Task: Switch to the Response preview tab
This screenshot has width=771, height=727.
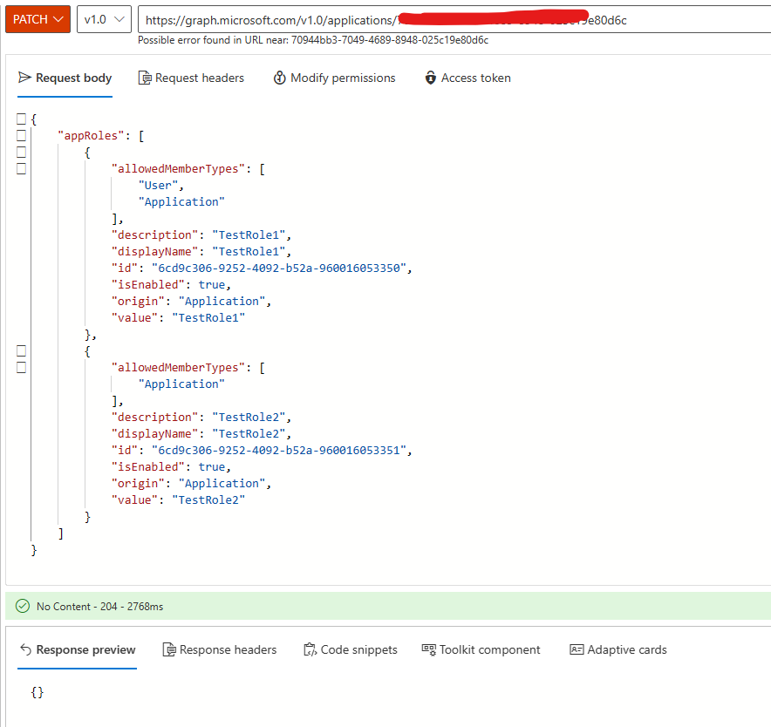Action: pos(77,649)
